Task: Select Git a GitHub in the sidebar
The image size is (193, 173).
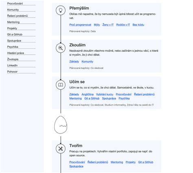Action: [x=15, y=34]
